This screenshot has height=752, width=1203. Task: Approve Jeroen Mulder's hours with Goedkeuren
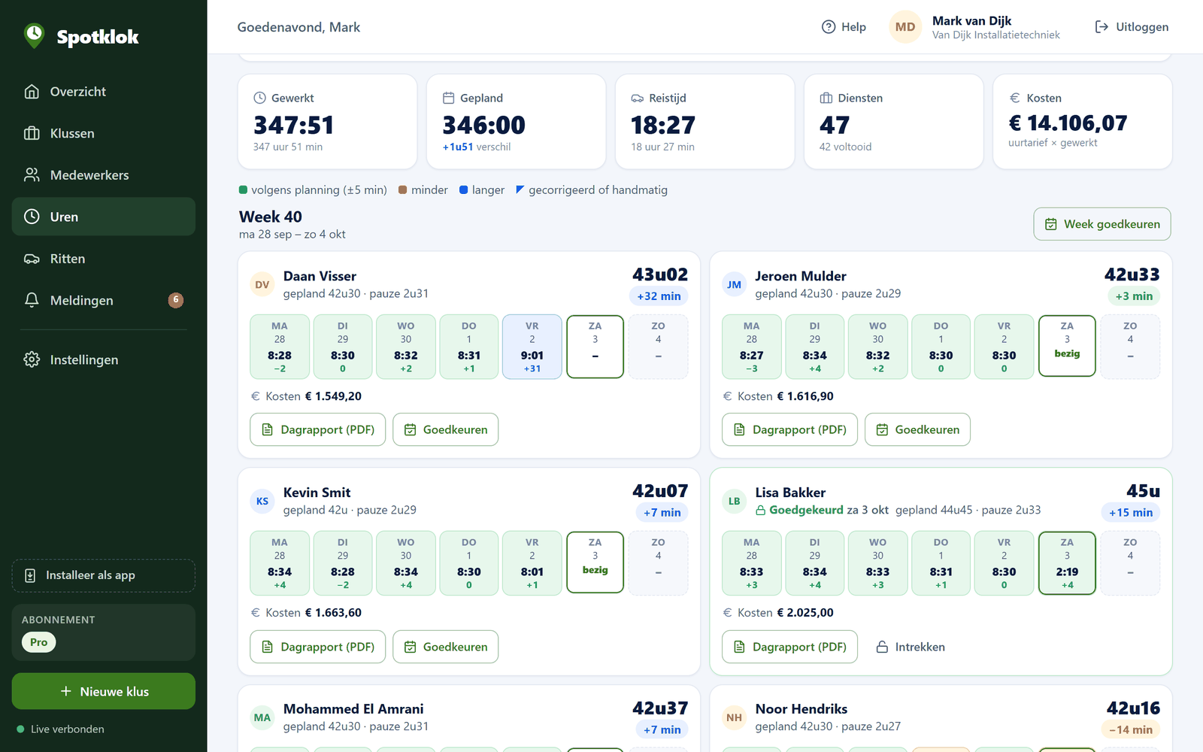[918, 429]
